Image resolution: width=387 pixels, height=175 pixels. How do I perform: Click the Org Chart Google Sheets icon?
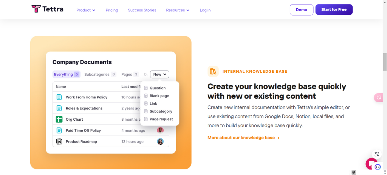[x=59, y=119]
